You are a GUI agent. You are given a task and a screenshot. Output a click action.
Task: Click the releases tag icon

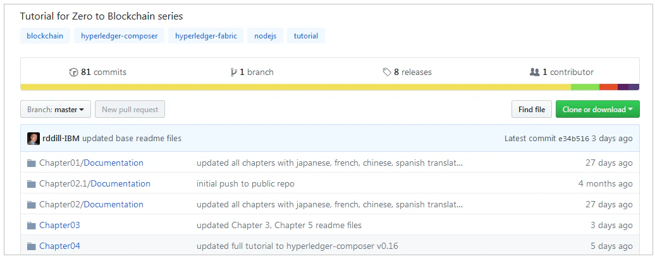click(x=387, y=72)
